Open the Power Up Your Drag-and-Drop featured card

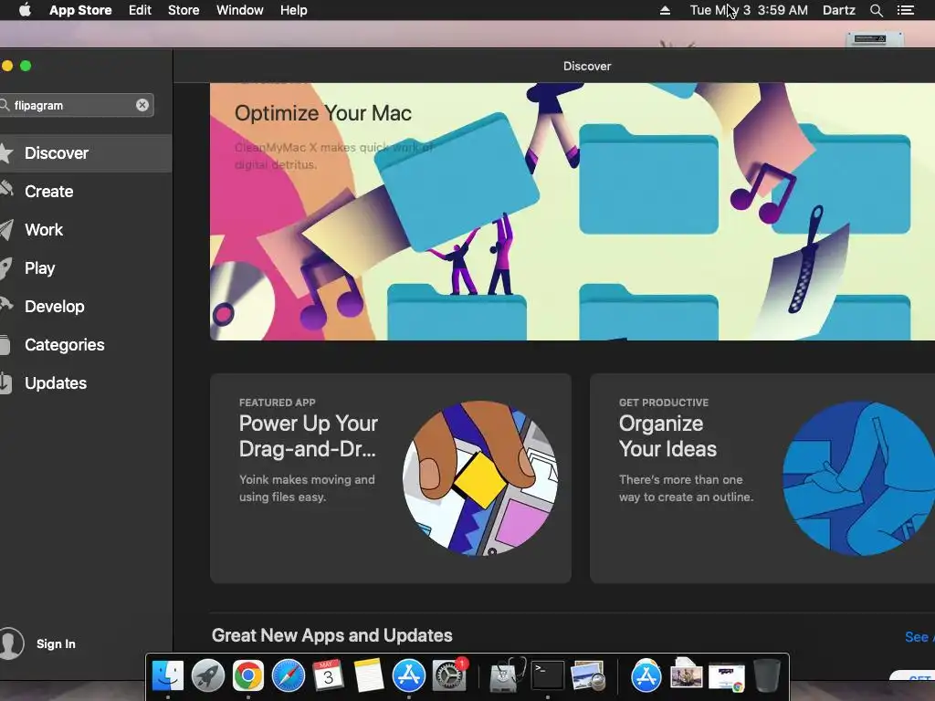pos(391,478)
